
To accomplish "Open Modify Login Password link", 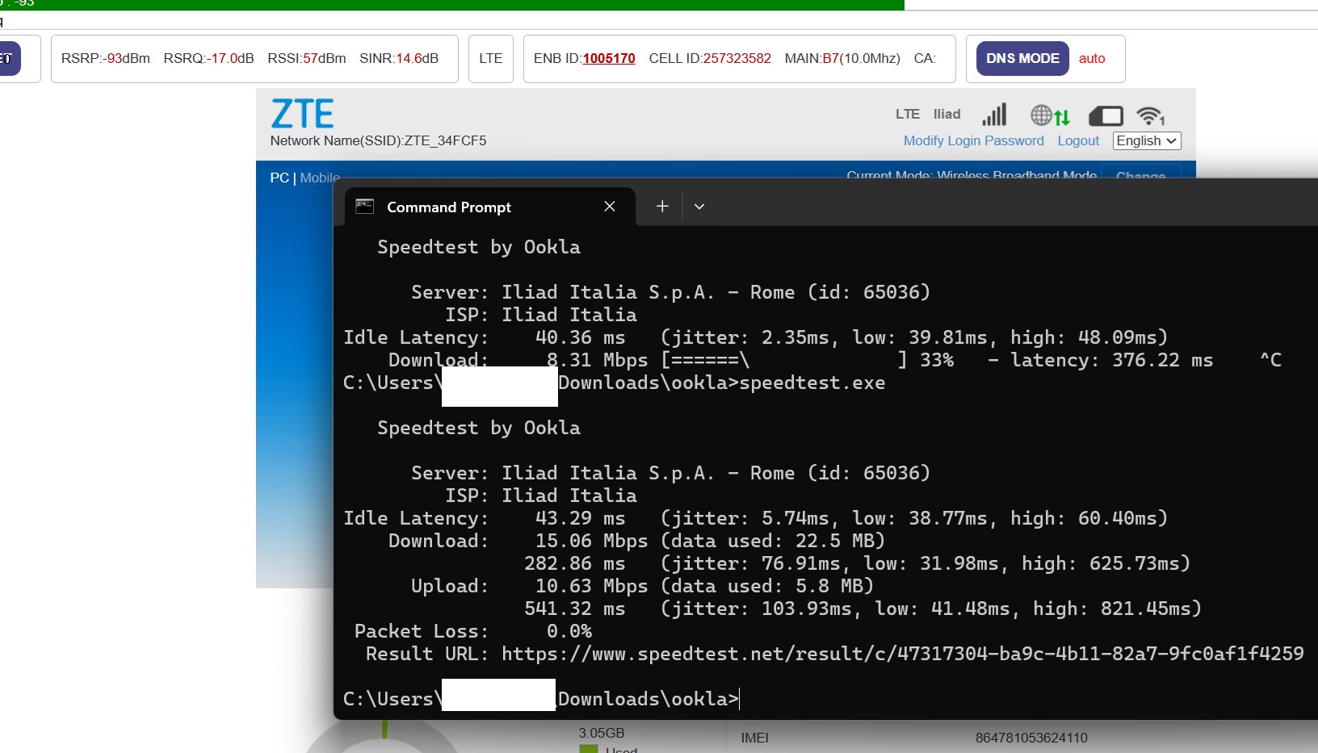I will click(x=973, y=141).
